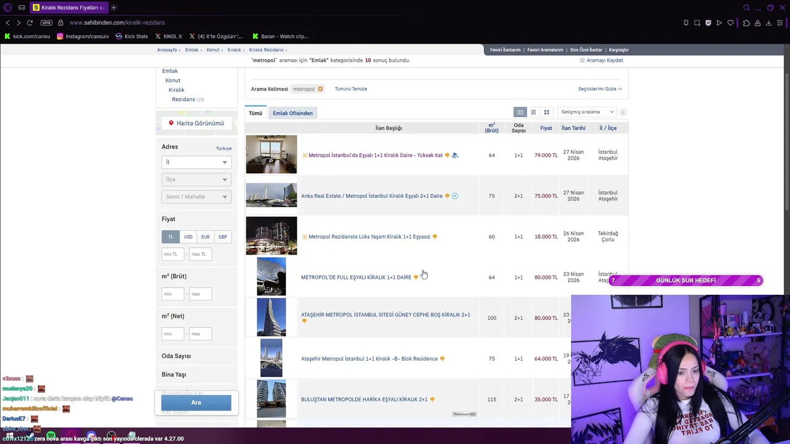Select USD currency toggle
The width and height of the screenshot is (790, 444).
point(188,237)
